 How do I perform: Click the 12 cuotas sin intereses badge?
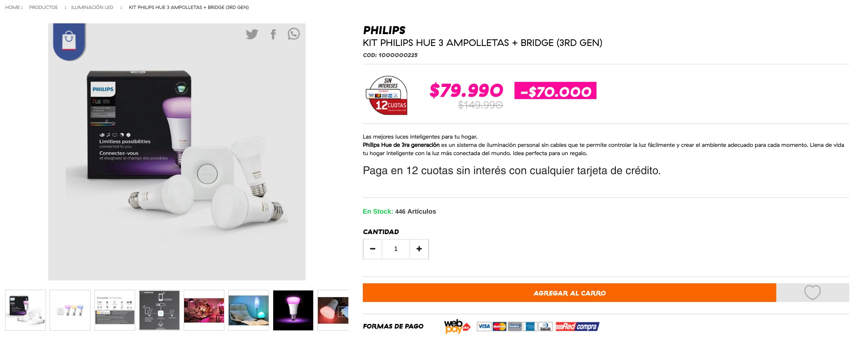(387, 95)
